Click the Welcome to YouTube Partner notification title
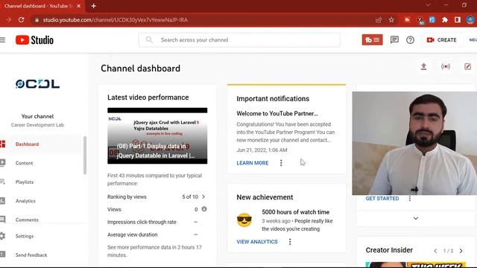477x268 pixels. pyautogui.click(x=277, y=113)
